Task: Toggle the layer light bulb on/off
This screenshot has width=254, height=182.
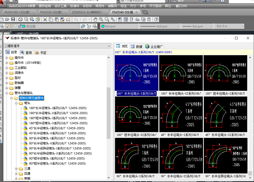Action: click(7, 26)
